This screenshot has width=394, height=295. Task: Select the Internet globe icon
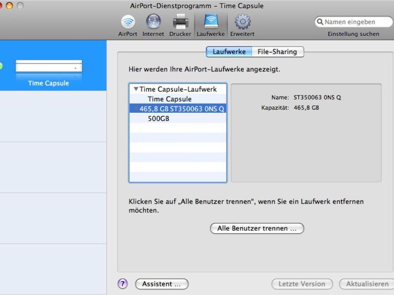click(x=153, y=22)
